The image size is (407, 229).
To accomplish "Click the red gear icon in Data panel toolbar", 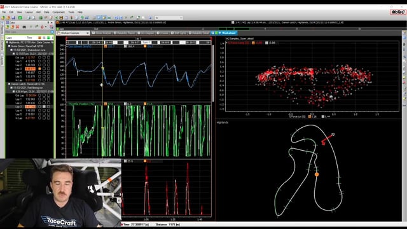I will (x=43, y=27).
